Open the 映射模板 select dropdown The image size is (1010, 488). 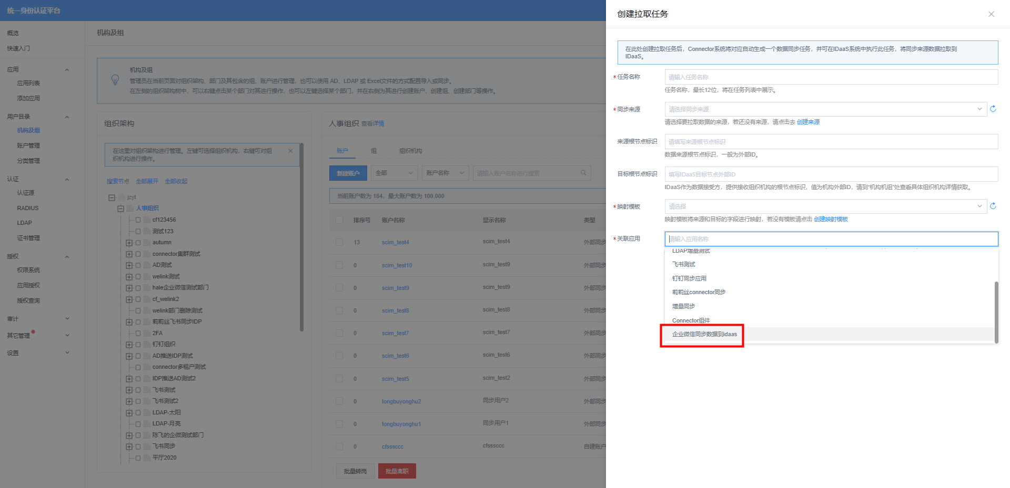(x=825, y=206)
